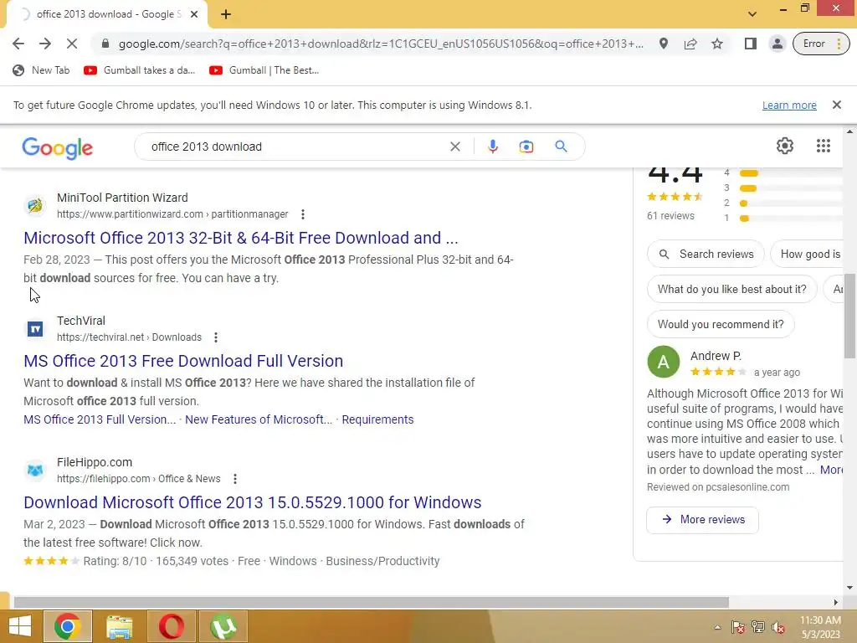Open the Requirements sitelink
Viewport: 857px width, 643px height.
pyautogui.click(x=377, y=419)
